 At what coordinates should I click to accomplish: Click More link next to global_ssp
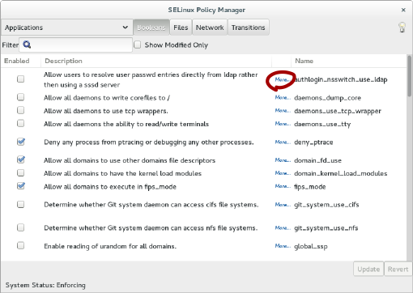[283, 246]
